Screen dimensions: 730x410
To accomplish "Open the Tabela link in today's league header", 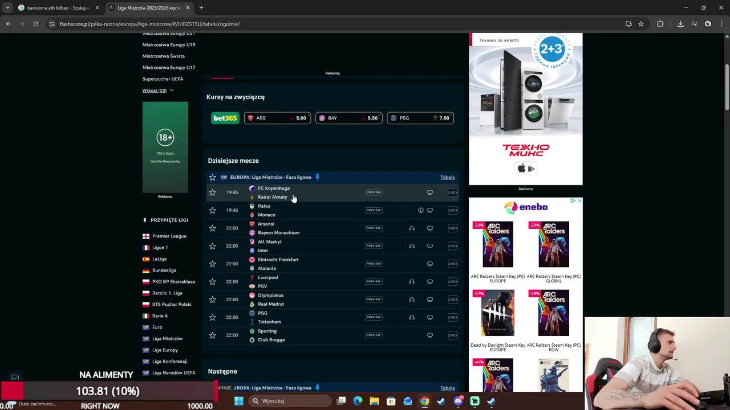I will tap(447, 177).
